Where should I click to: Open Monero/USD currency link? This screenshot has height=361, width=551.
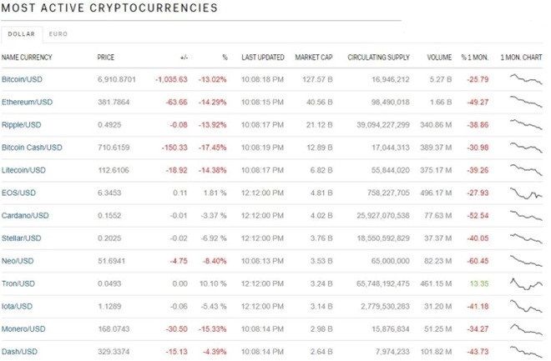coord(23,329)
